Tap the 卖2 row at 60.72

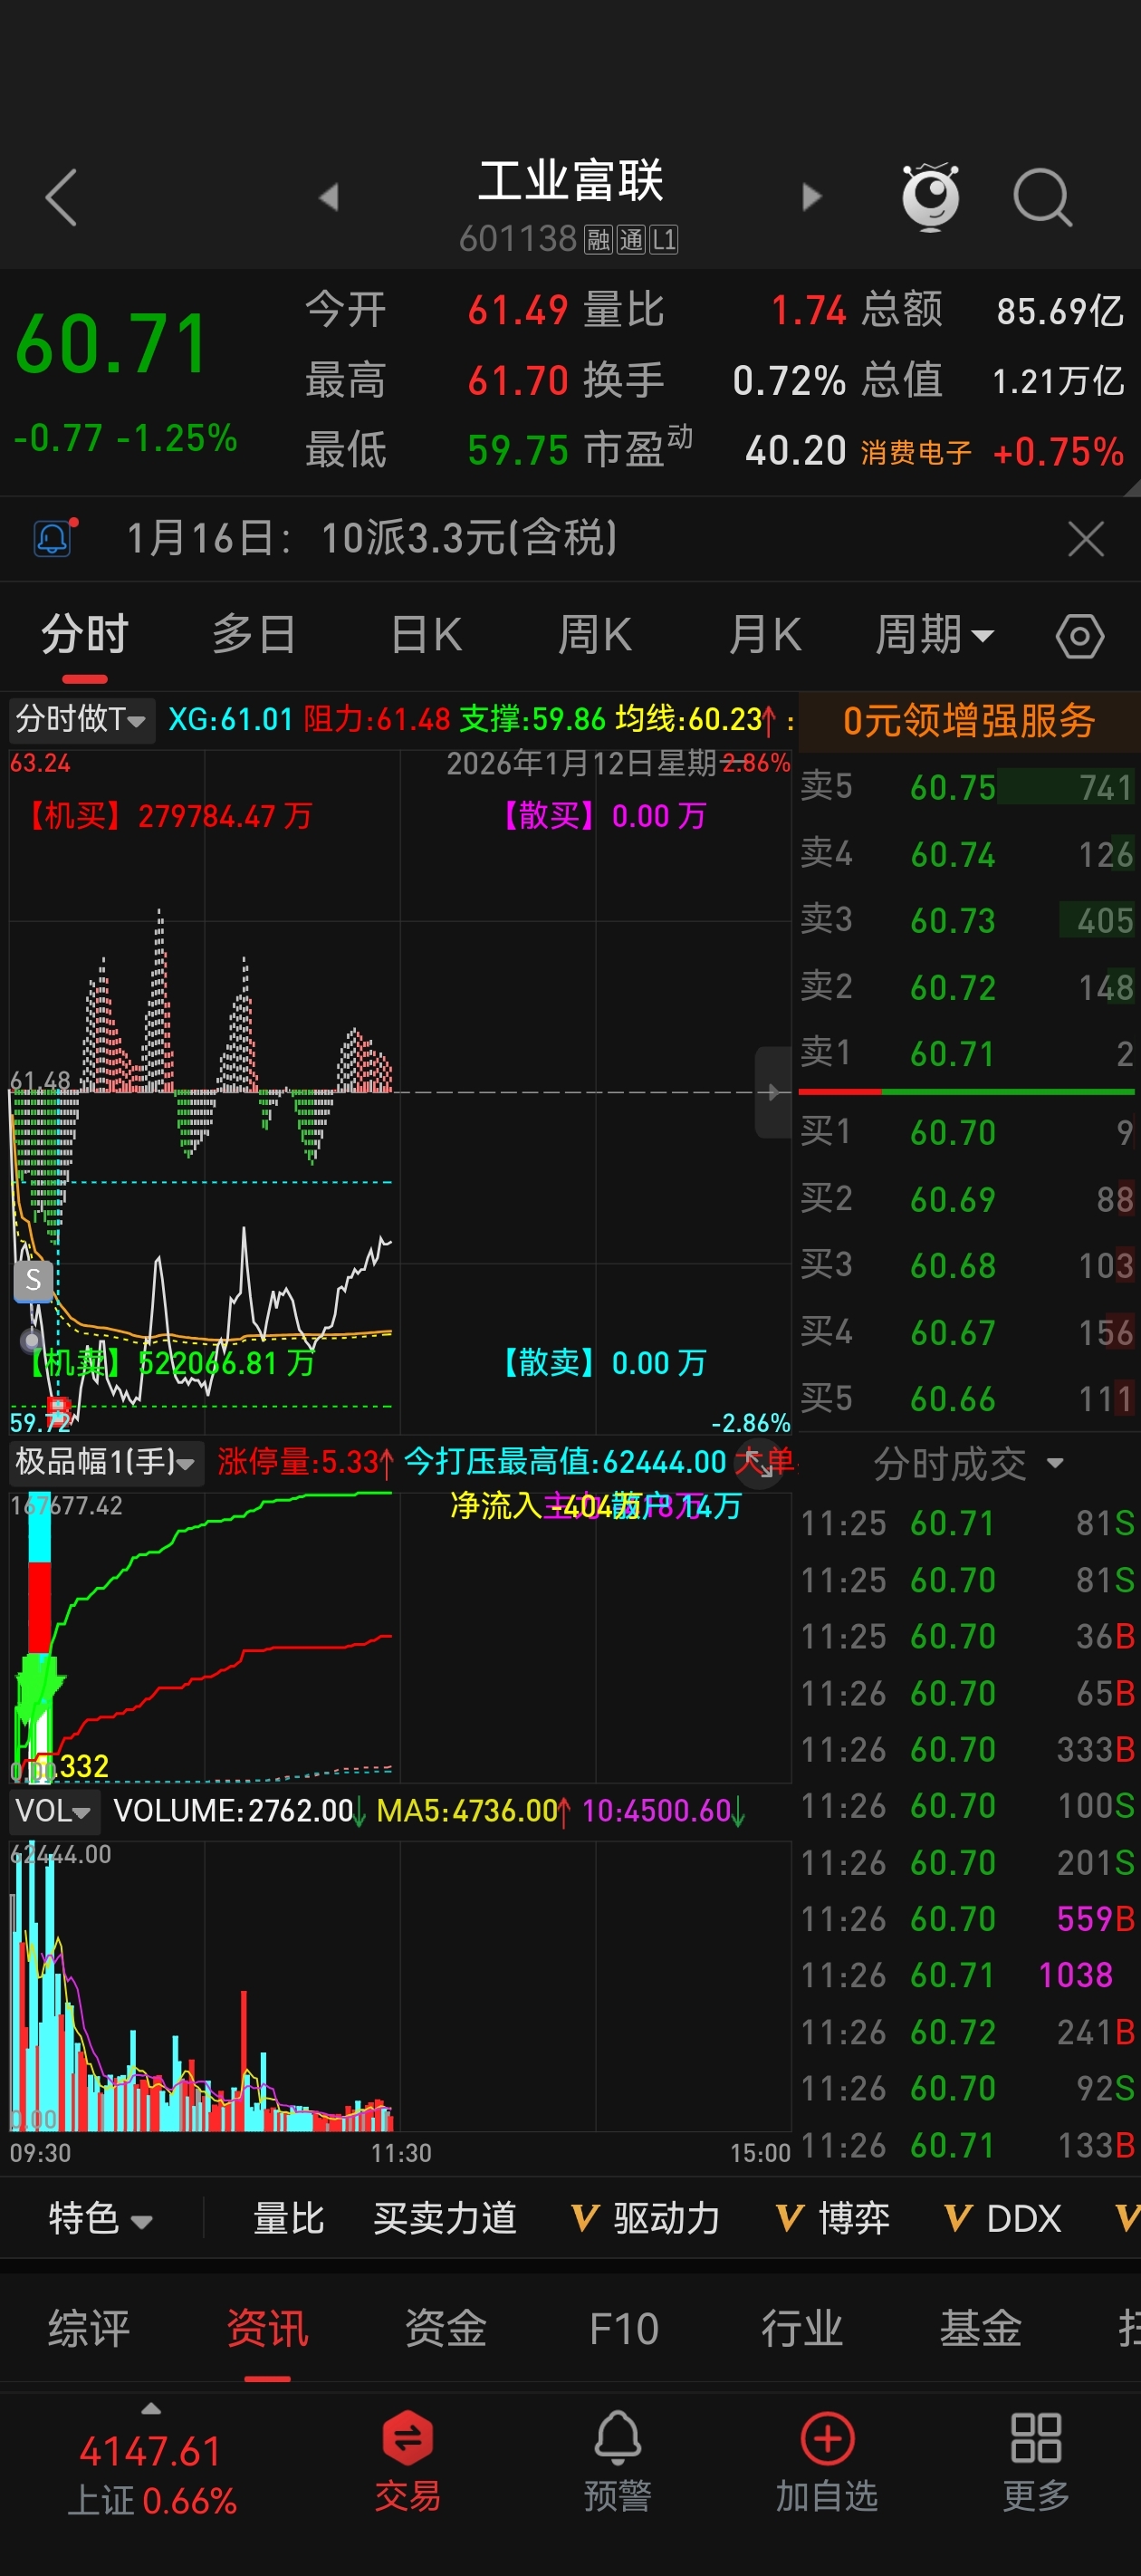[969, 987]
